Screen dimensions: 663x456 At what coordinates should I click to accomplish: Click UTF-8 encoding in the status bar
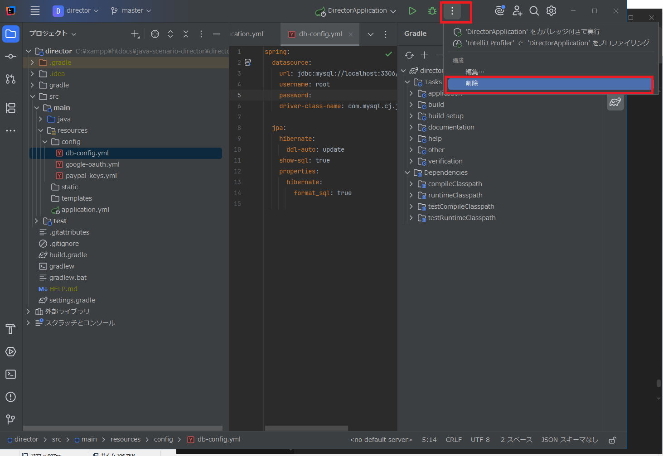(480, 439)
